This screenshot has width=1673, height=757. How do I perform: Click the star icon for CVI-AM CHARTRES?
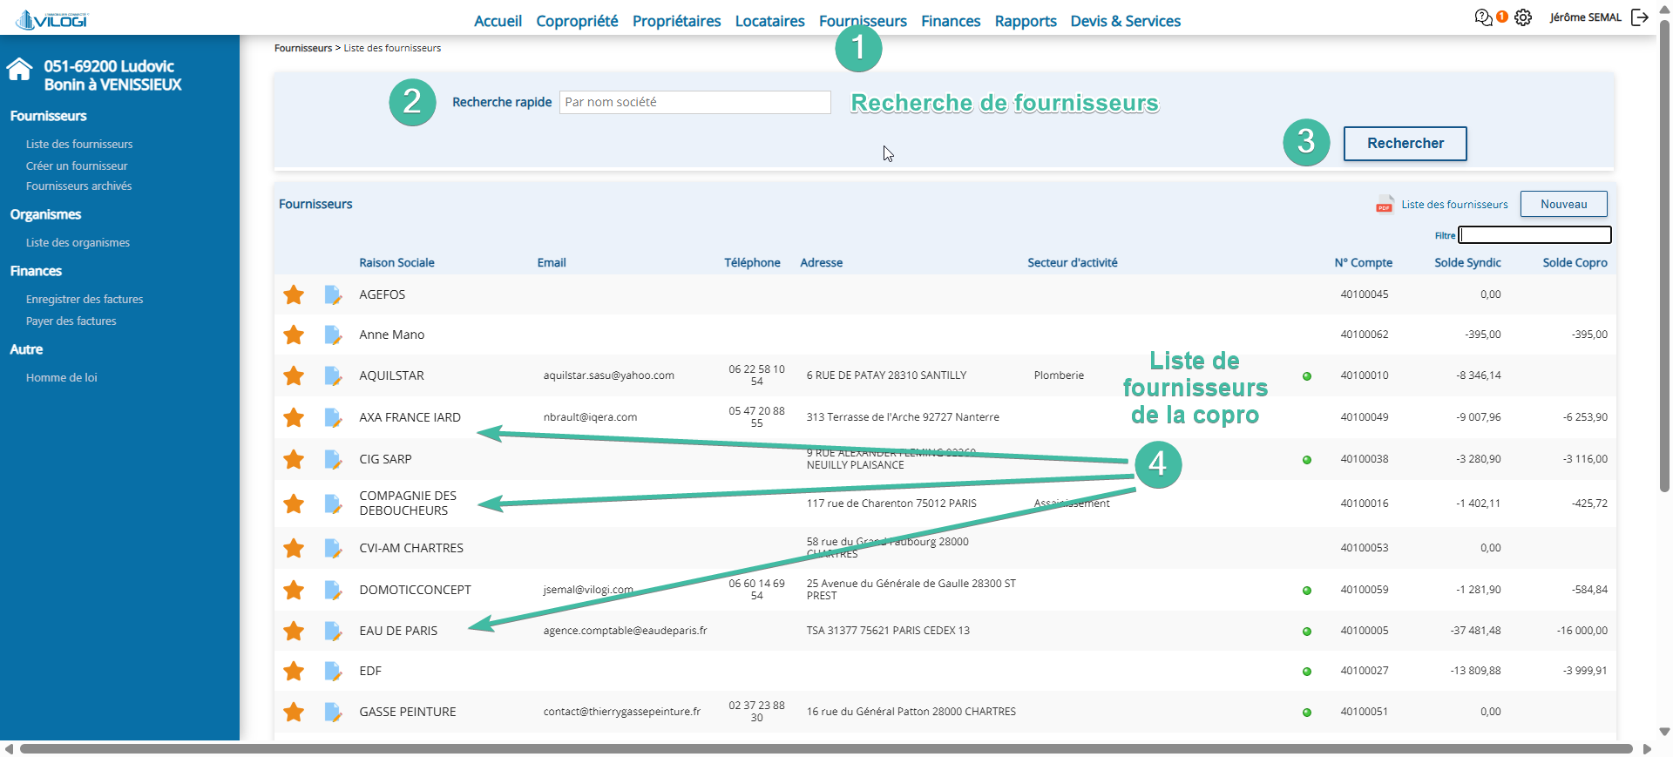pyautogui.click(x=294, y=548)
